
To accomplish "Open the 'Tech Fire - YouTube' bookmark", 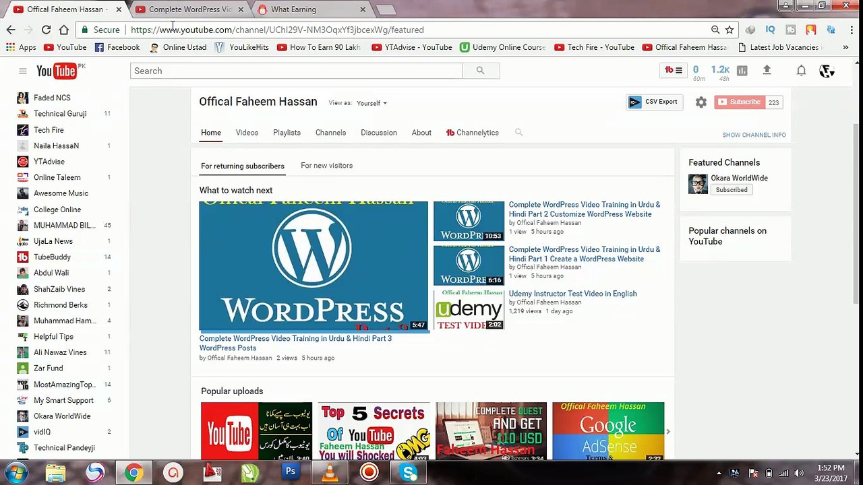I will pos(594,47).
